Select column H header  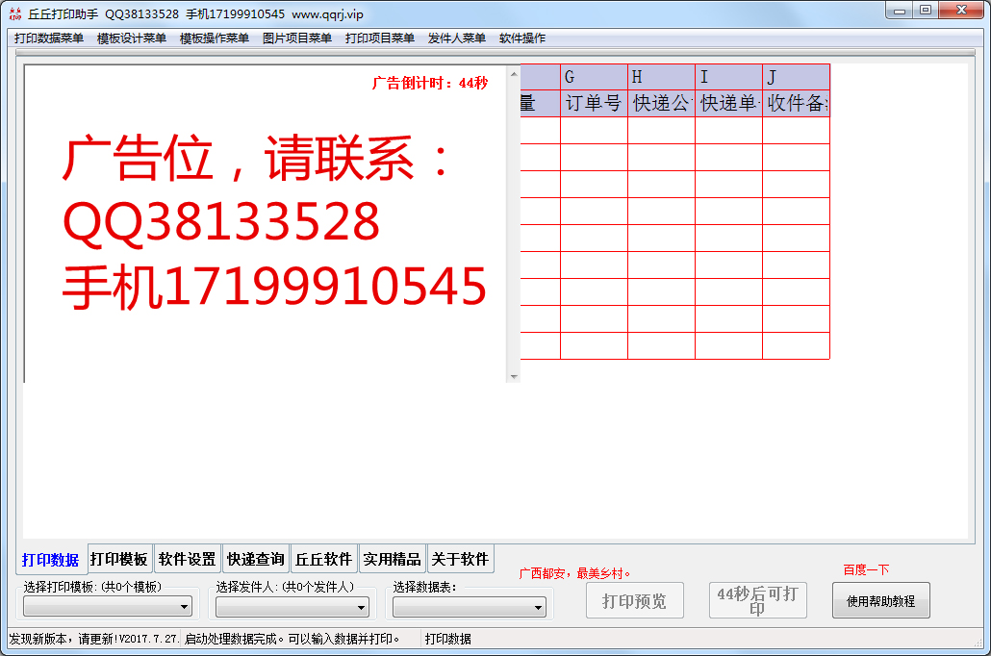point(662,77)
